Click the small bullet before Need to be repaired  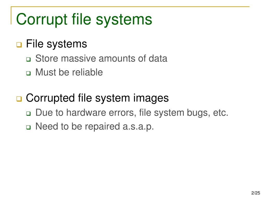(x=28, y=127)
